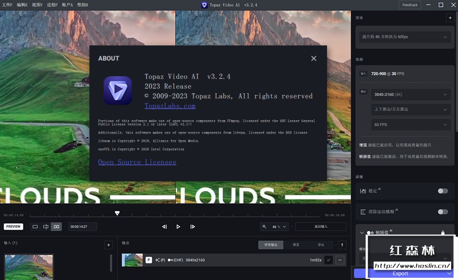Click the 稳定 stabilization filter icon
Screen dimensions: 458x280
tap(363, 191)
